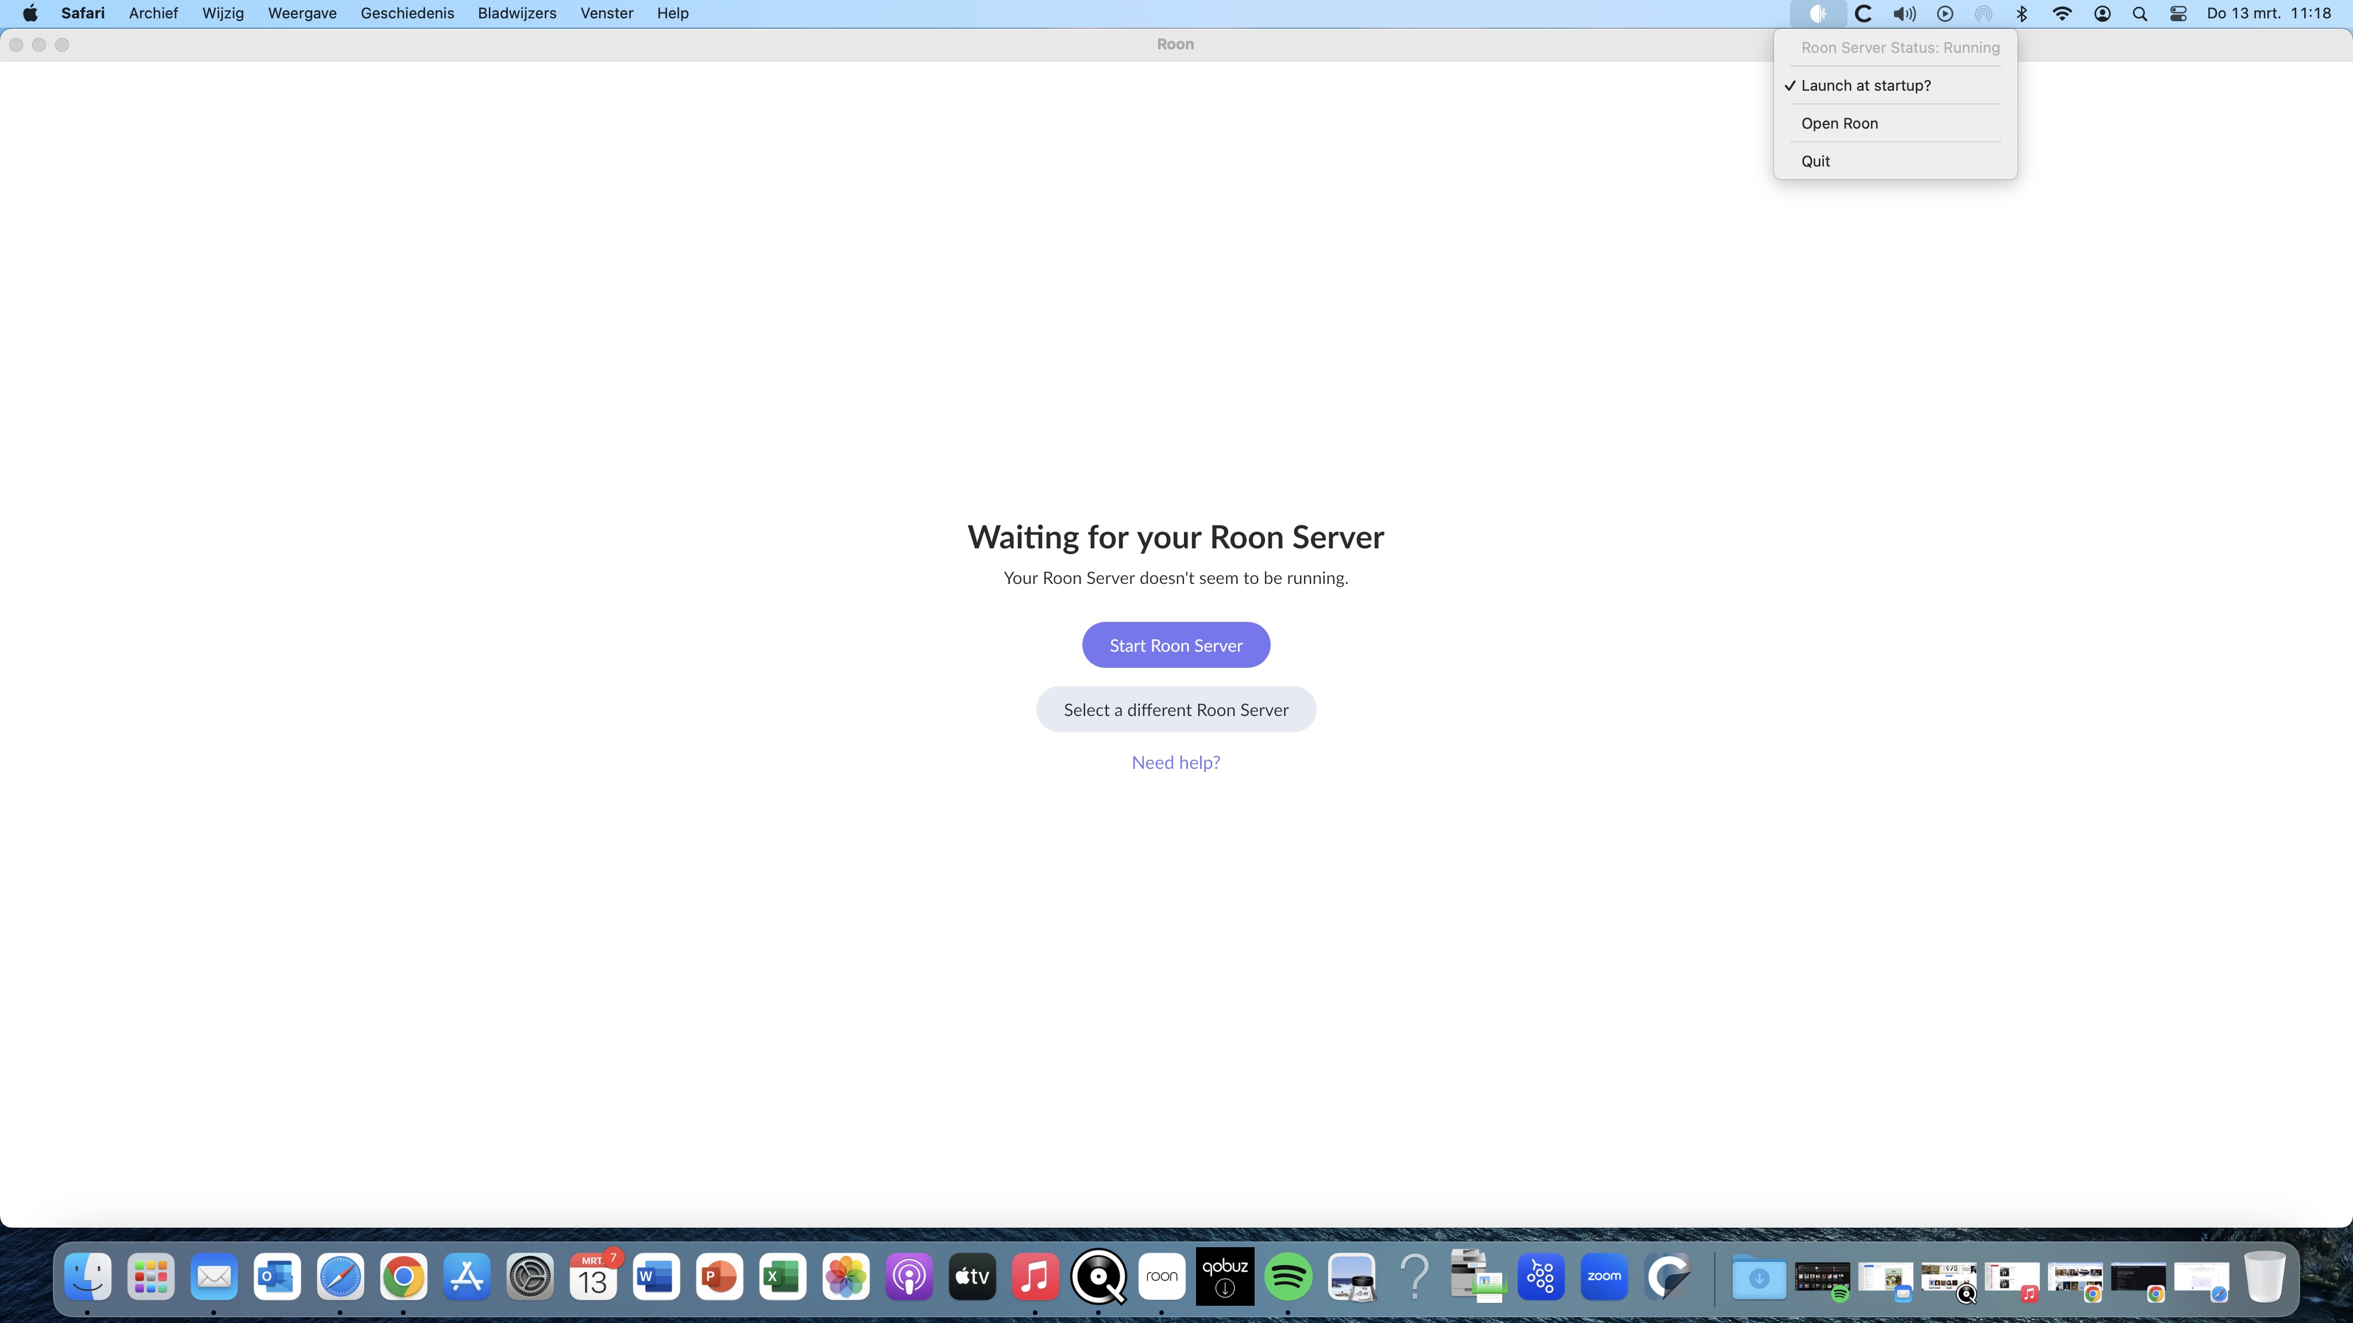Click the question mark Dock icon
The height and width of the screenshot is (1323, 2353).
tap(1414, 1275)
